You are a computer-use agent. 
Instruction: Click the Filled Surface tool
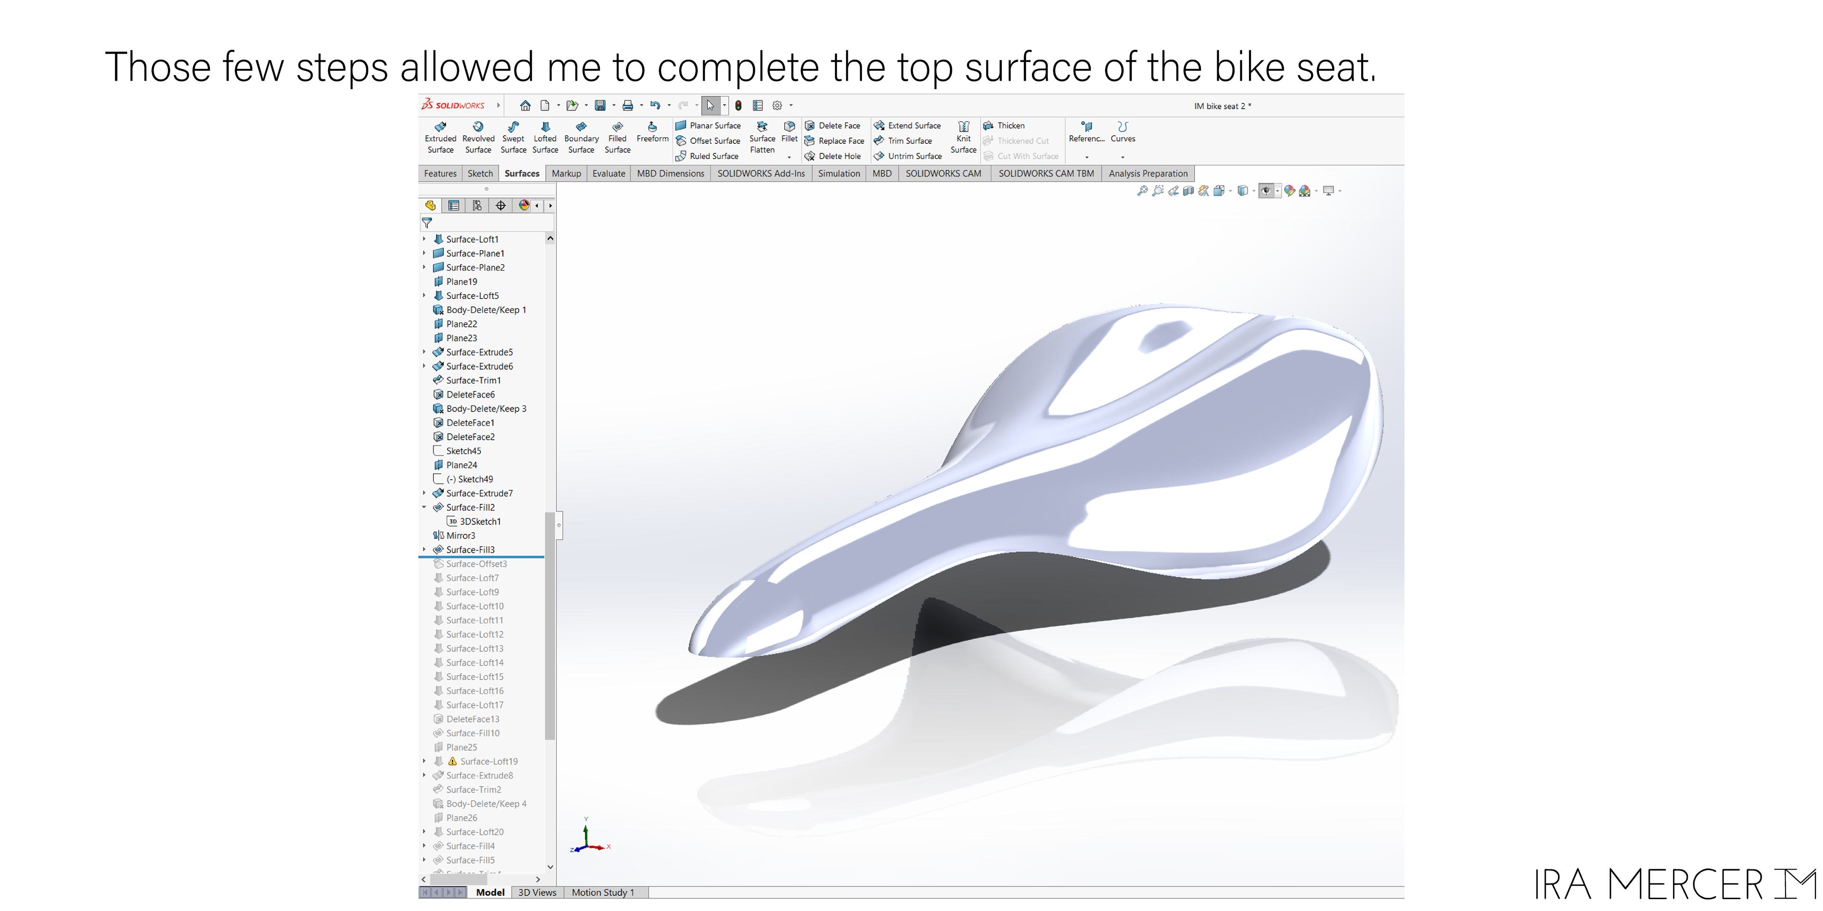click(x=617, y=137)
